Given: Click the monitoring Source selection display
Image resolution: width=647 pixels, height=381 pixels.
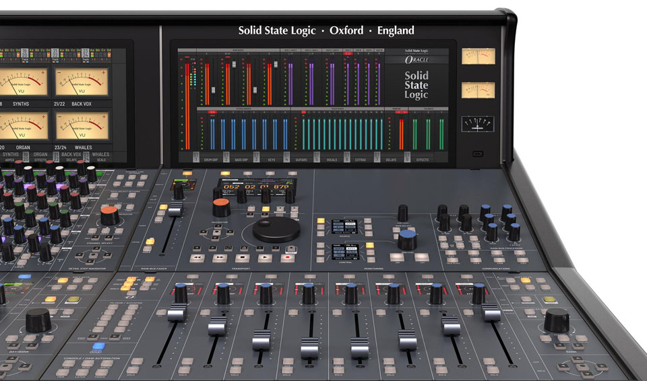Looking at the screenshot, I should pyautogui.click(x=344, y=227).
